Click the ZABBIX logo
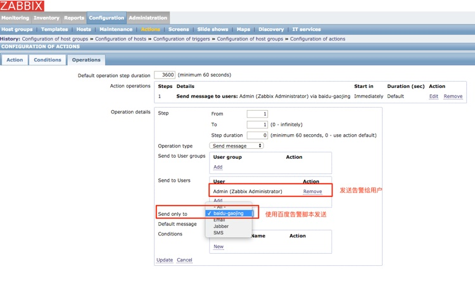This screenshot has height=281, width=475. [x=22, y=6]
